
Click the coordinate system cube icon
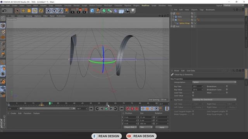66,11
